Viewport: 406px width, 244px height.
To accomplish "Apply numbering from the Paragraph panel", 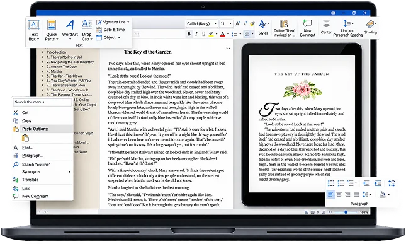I will [341, 183].
